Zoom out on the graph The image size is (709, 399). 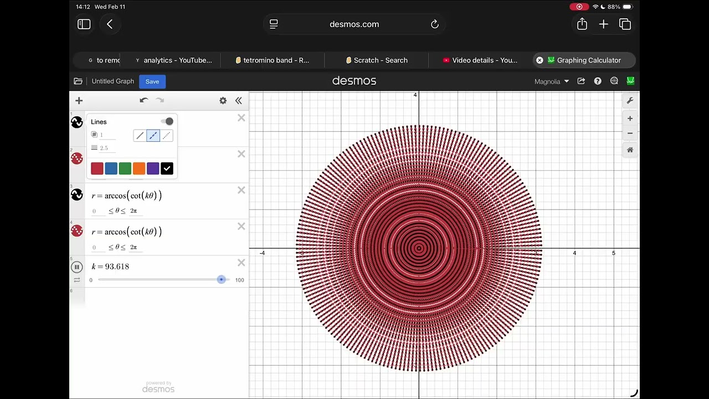[630, 134]
